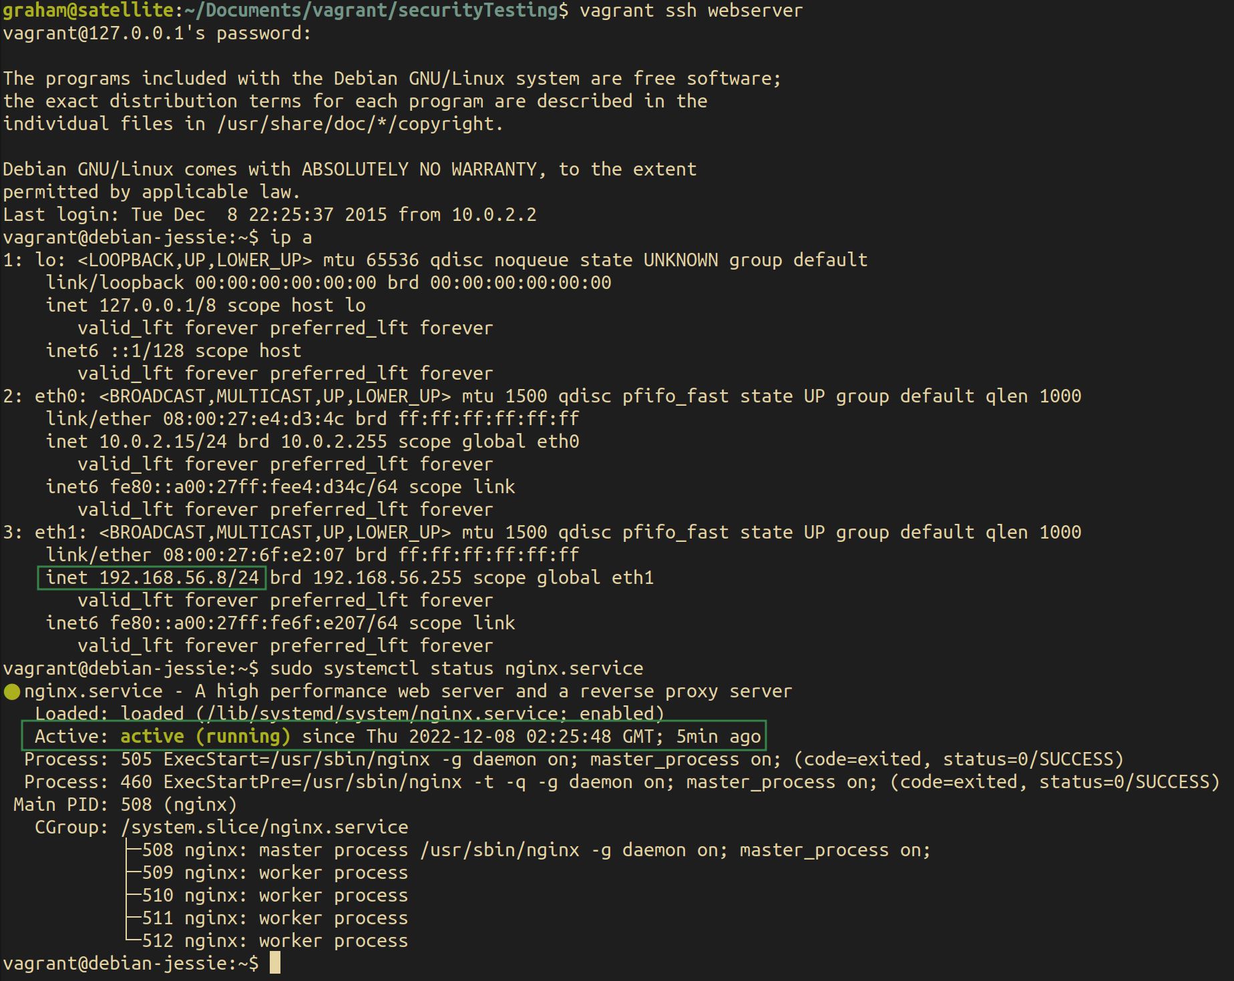This screenshot has height=981, width=1234.
Task: Click the MAC address 08:00:27:e4:d3:4c
Action: point(254,419)
